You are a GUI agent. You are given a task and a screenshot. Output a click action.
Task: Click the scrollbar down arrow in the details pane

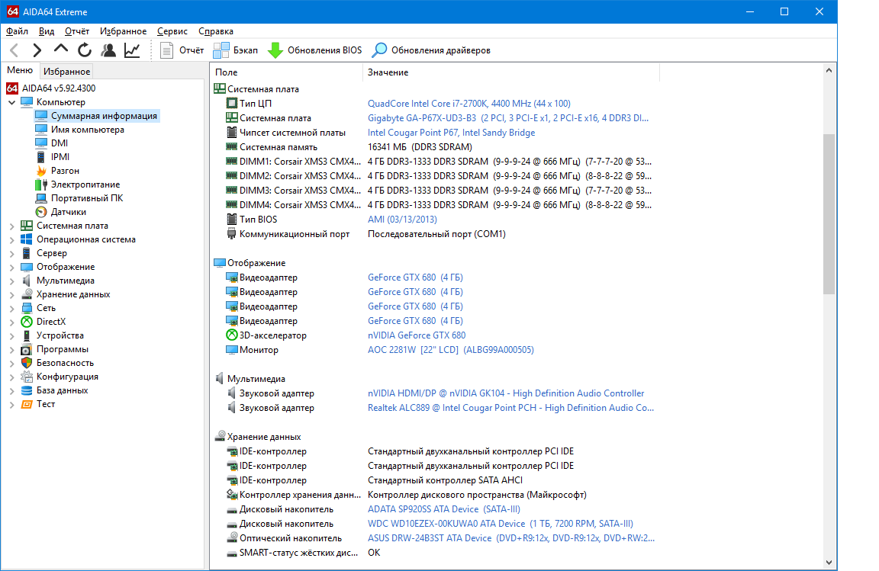[x=829, y=562]
